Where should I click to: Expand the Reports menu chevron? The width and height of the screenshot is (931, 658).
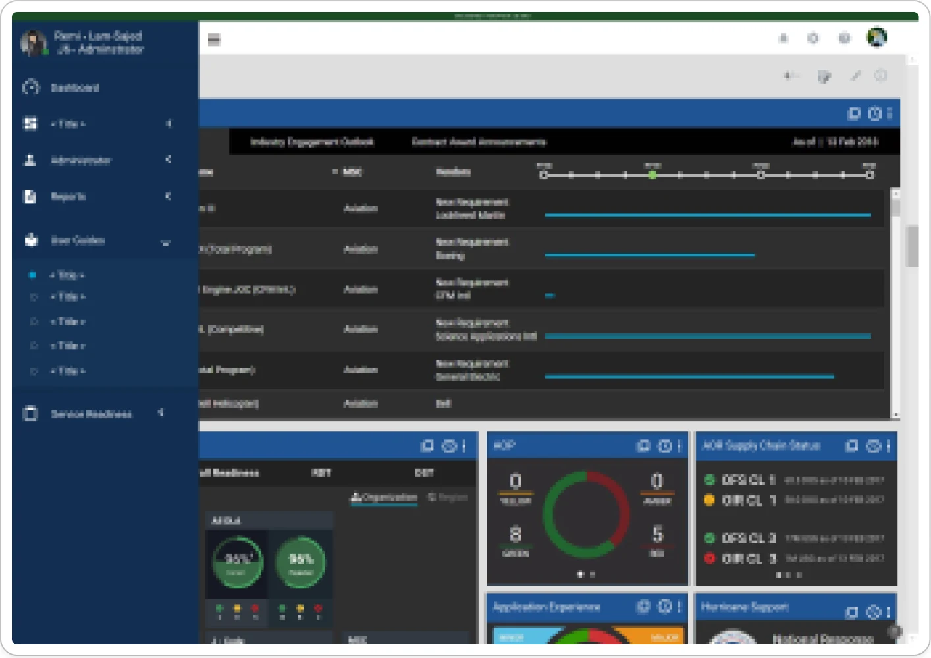[169, 196]
